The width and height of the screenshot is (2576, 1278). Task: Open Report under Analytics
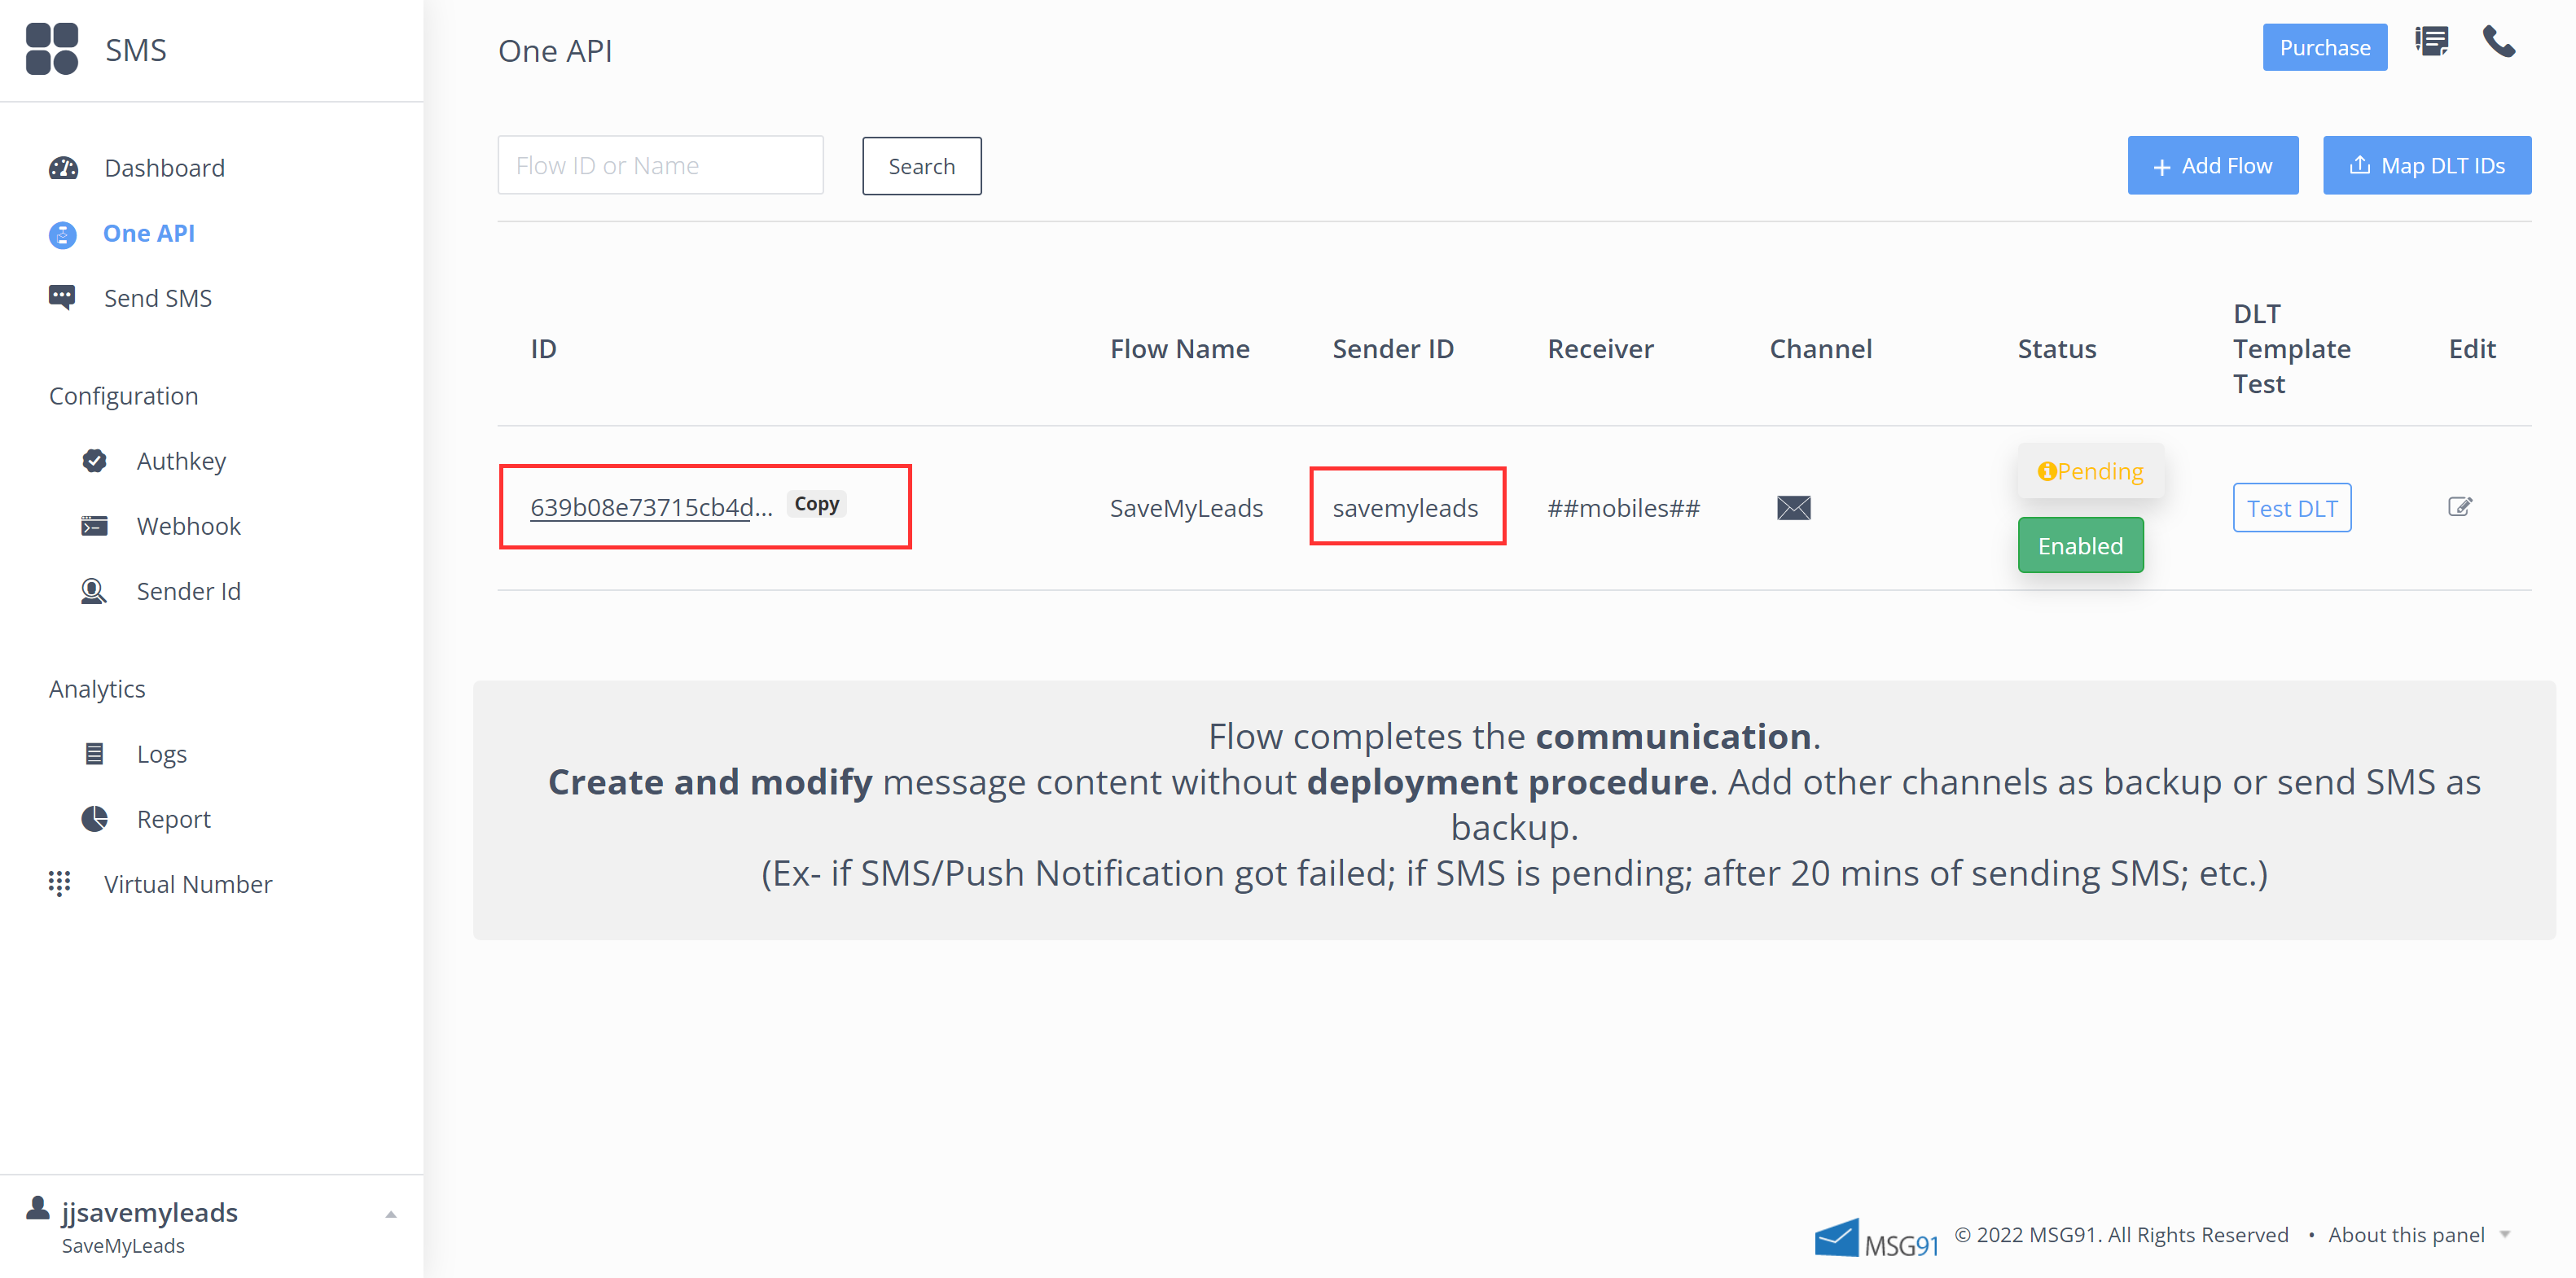174,820
